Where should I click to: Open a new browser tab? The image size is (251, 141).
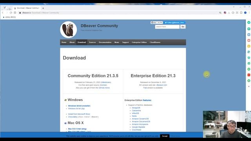pos(43,8)
